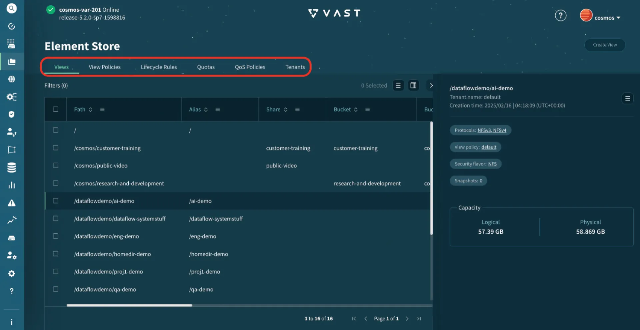The height and width of the screenshot is (330, 640).
Task: Open the flag-shaped data protection icon
Action: pos(12,150)
